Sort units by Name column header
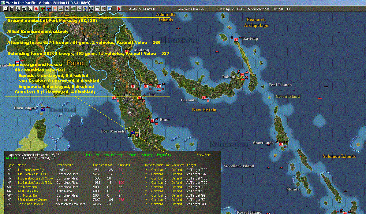 tap(22, 165)
